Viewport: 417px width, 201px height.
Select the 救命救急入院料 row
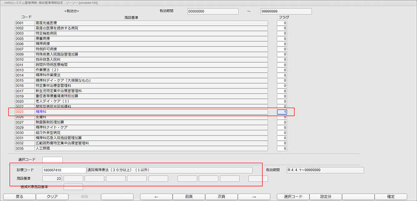coord(151,59)
